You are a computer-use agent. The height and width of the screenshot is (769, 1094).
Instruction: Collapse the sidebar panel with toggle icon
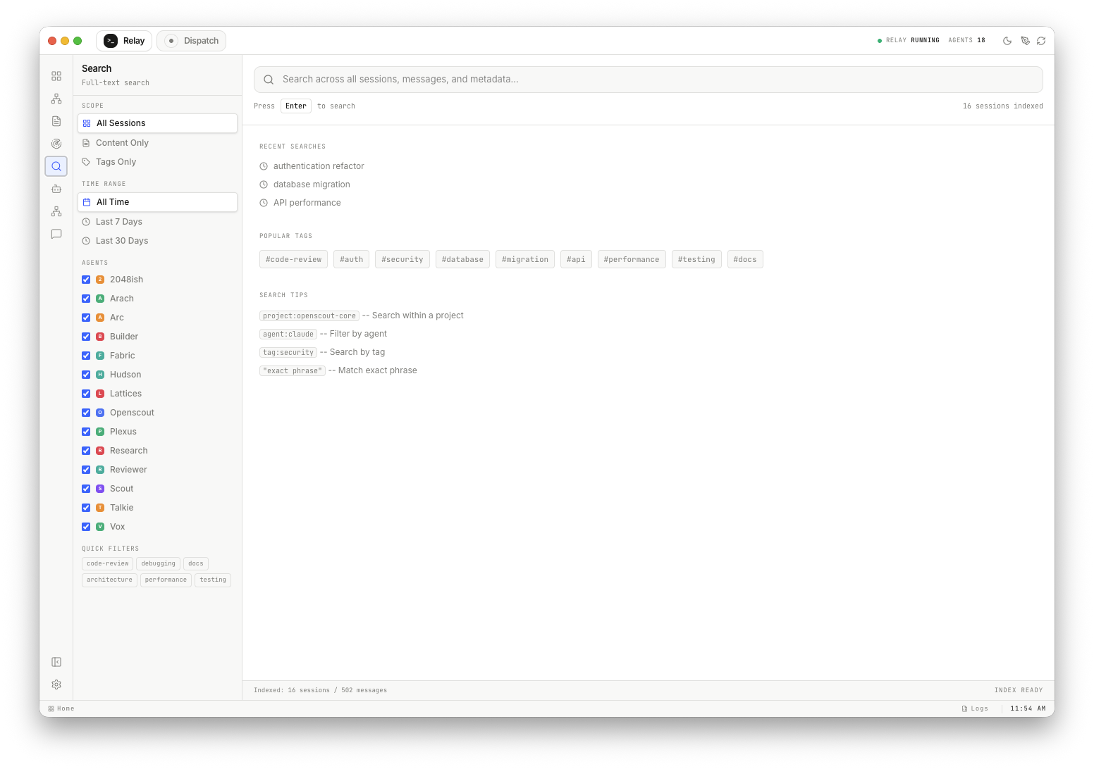[56, 662]
